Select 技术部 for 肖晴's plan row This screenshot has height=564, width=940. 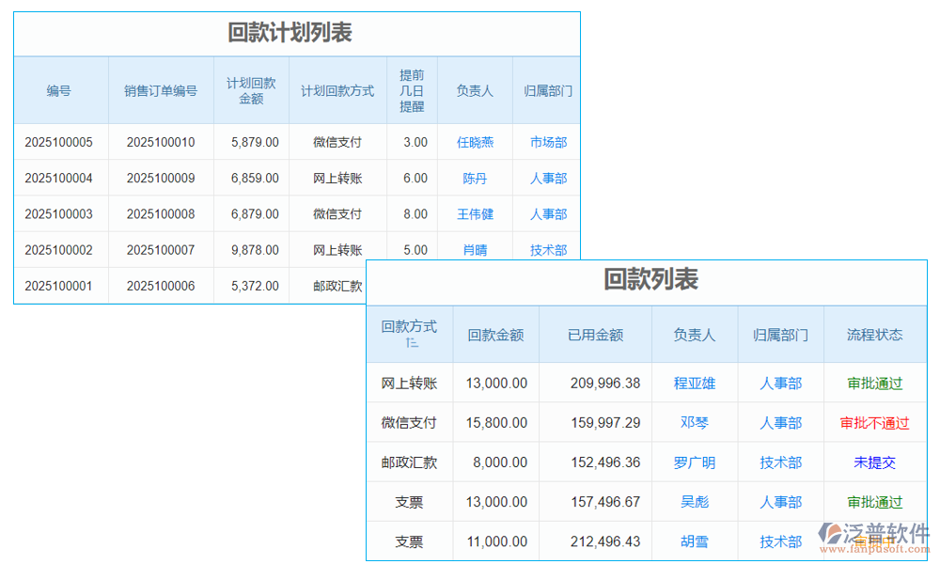coord(547,249)
